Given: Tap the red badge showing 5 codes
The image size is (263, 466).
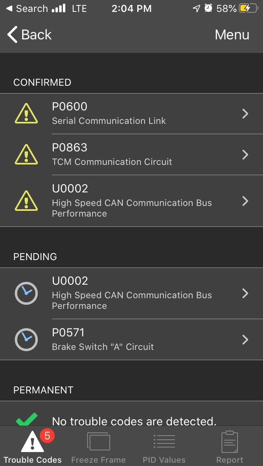Looking at the screenshot, I should [x=47, y=436].
